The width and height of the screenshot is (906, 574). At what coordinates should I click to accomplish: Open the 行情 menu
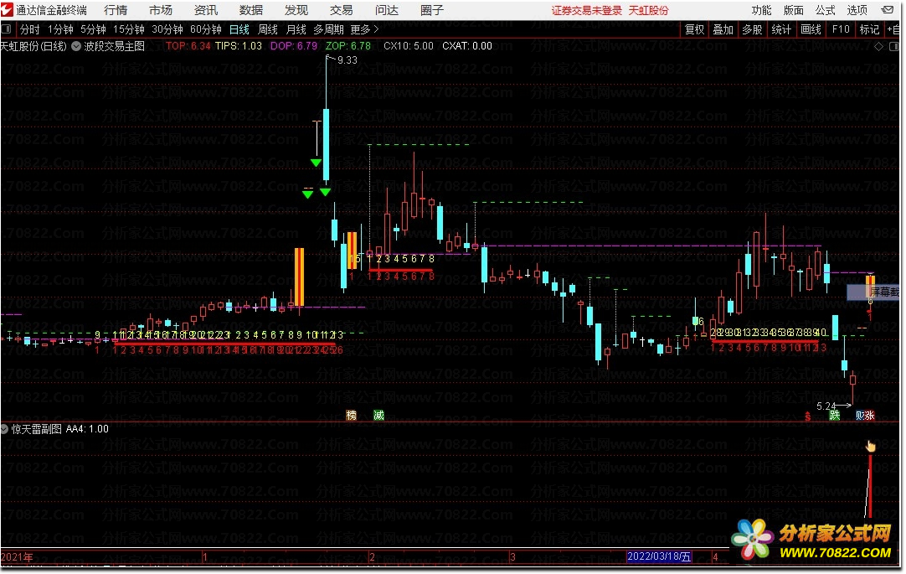click(x=116, y=10)
